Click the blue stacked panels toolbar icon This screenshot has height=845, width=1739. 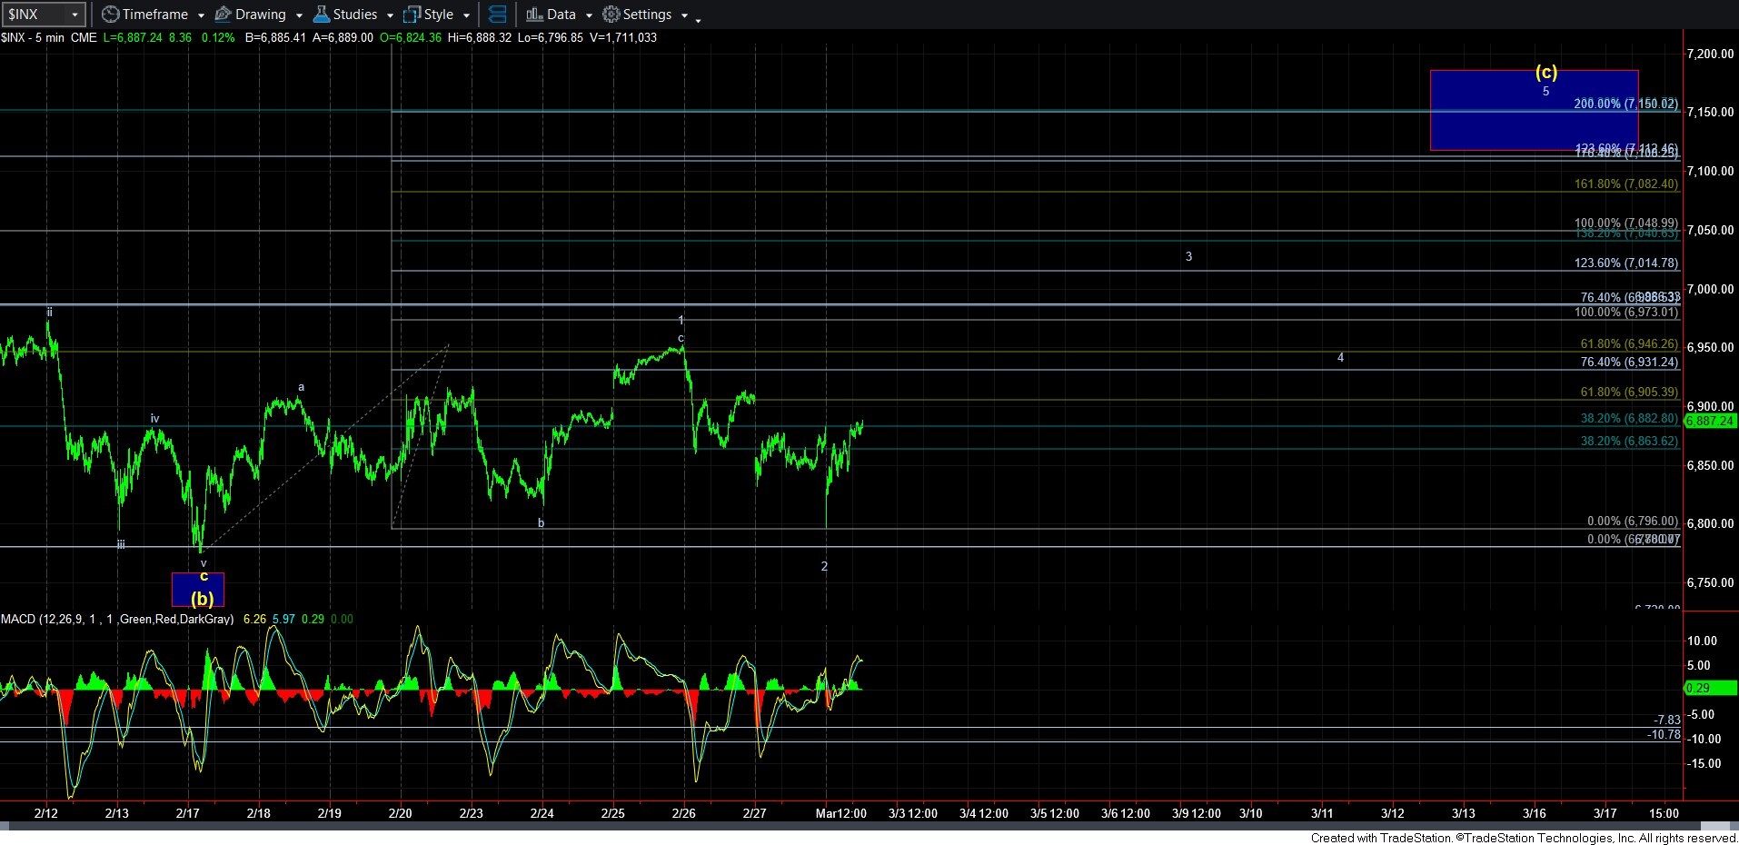[x=497, y=15]
